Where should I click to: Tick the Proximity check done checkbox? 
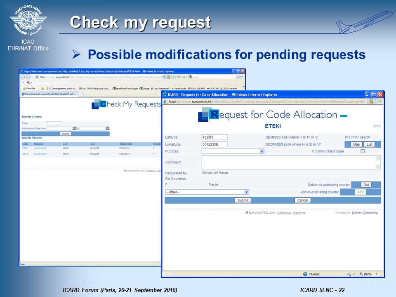363,151
